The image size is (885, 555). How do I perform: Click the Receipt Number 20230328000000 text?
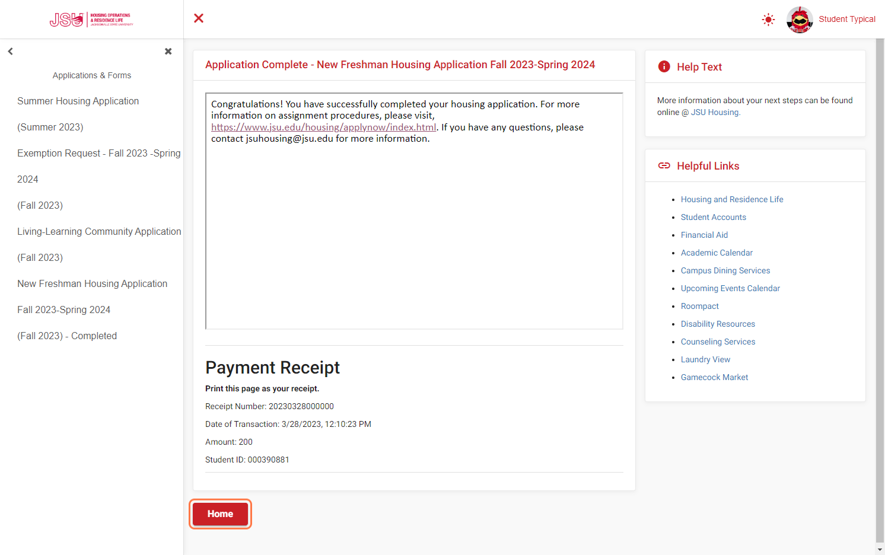point(269,407)
